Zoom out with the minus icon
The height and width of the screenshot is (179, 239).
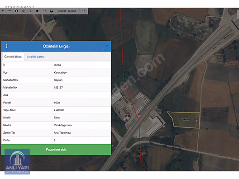(x=10, y=11)
